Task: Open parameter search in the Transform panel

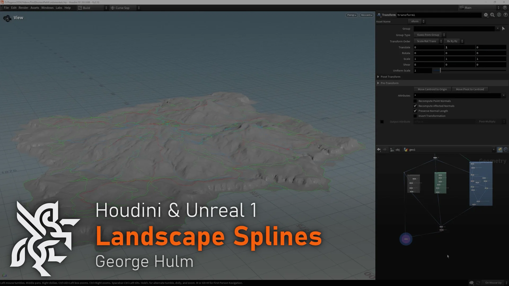Action: (492, 15)
